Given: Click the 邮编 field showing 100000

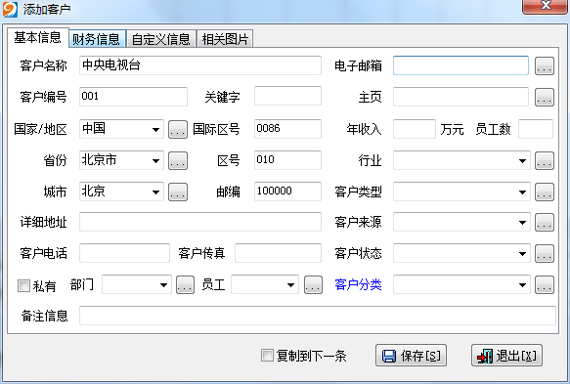Looking at the screenshot, I should tap(287, 192).
